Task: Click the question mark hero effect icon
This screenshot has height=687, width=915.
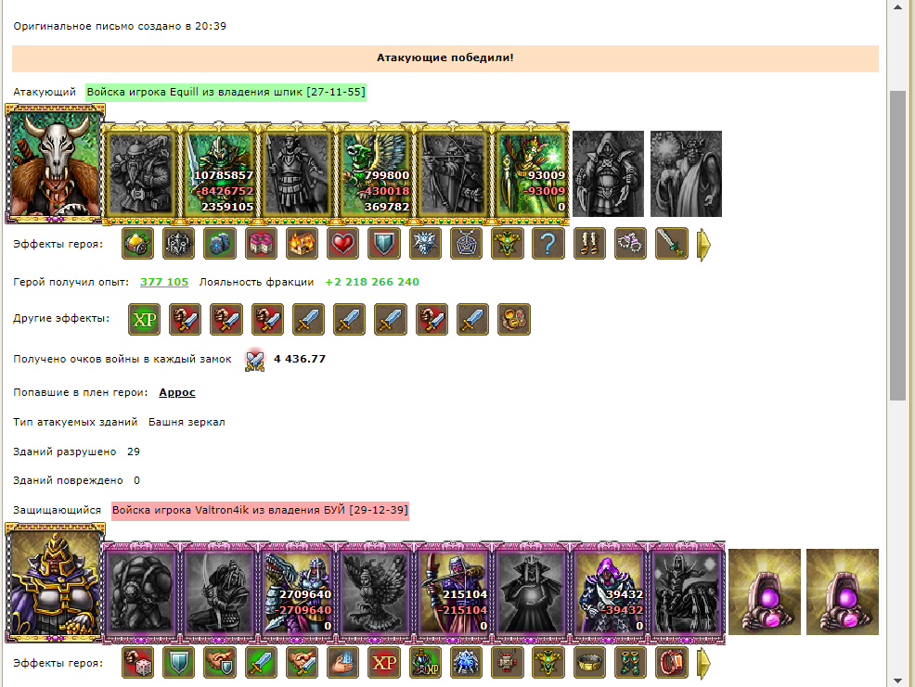Action: pos(548,243)
